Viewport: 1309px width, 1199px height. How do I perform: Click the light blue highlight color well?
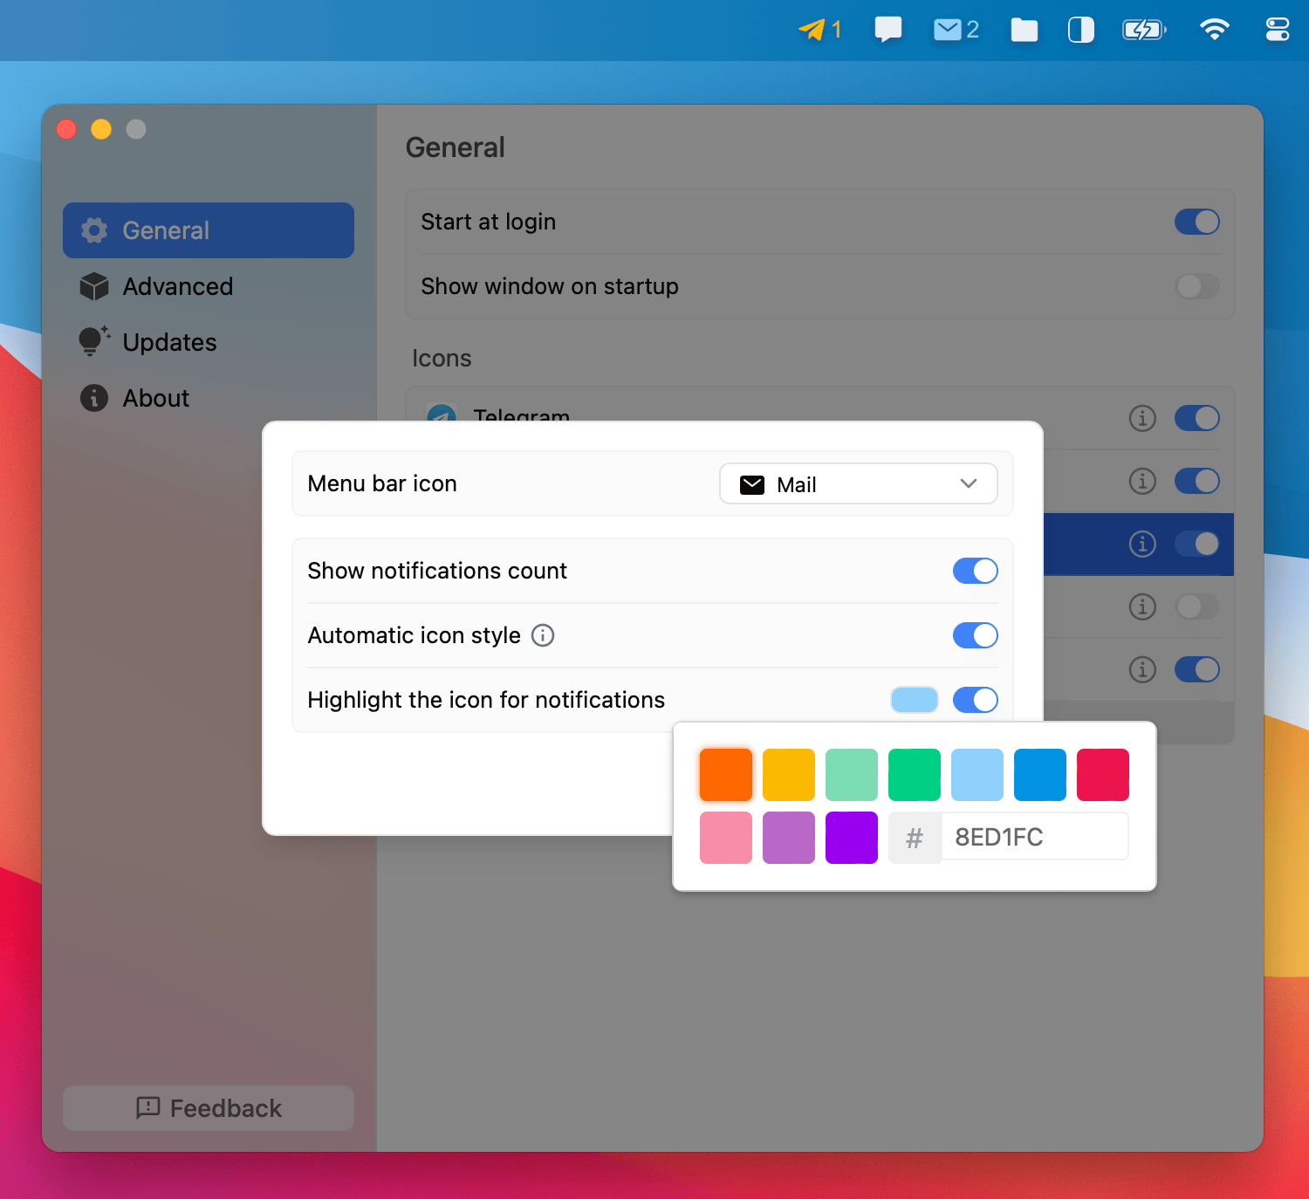click(915, 700)
